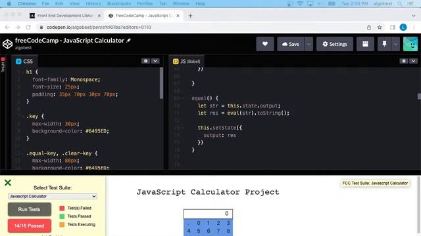Open JS editor settings gear
This screenshot has height=236, width=421.
click(x=404, y=61)
